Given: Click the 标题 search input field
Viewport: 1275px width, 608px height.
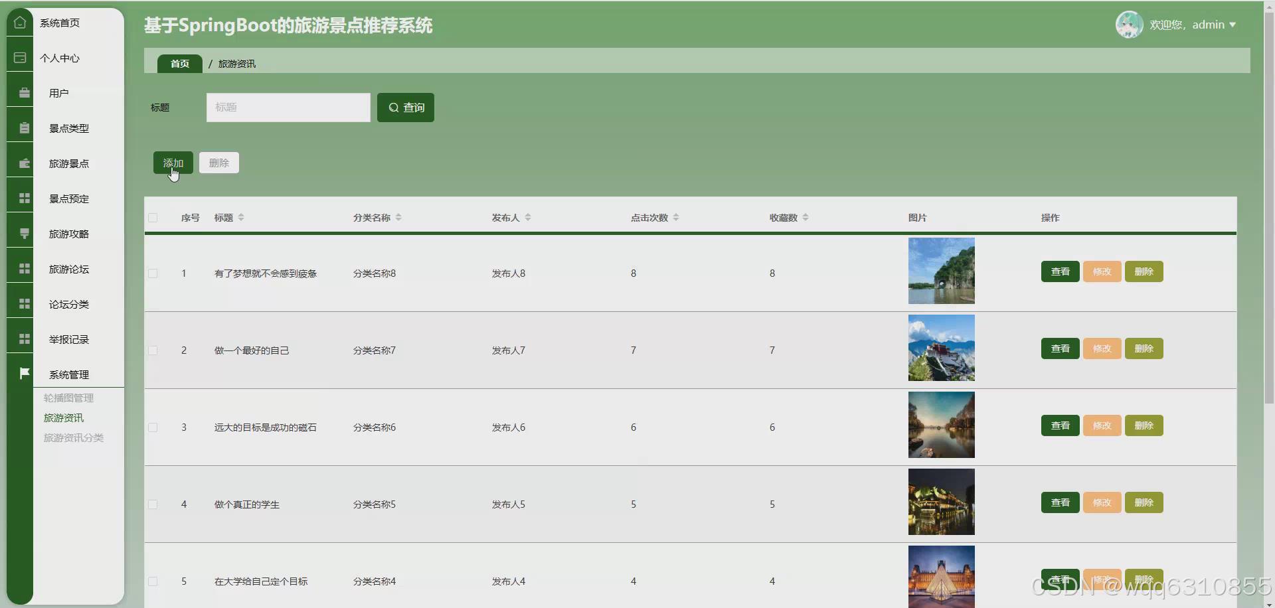Looking at the screenshot, I should point(288,107).
